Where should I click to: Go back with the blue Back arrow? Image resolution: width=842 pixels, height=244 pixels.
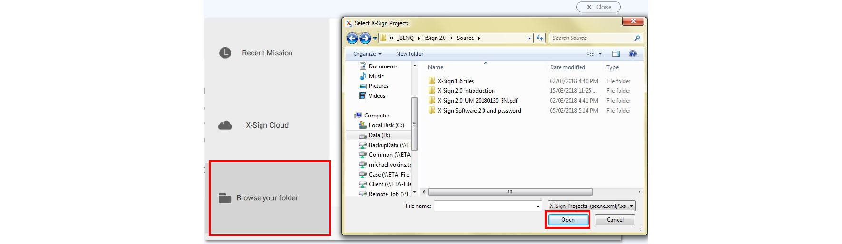(x=352, y=38)
